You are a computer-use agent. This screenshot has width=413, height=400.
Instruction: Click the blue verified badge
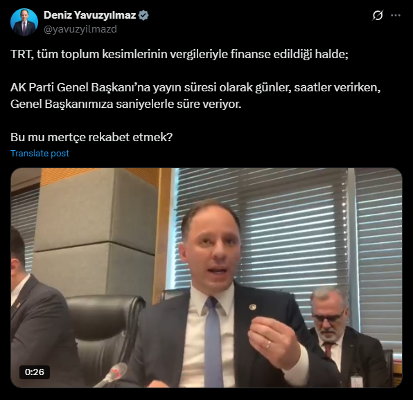[x=143, y=15]
